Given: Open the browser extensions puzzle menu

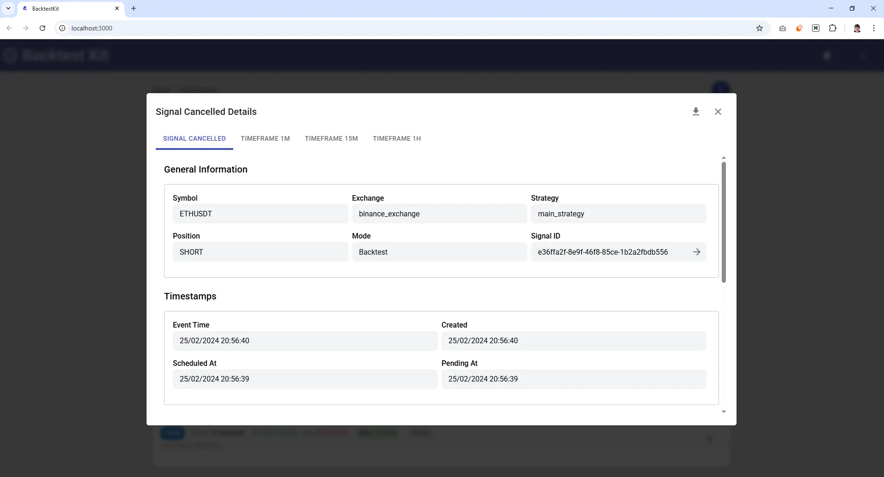Looking at the screenshot, I should point(832,28).
